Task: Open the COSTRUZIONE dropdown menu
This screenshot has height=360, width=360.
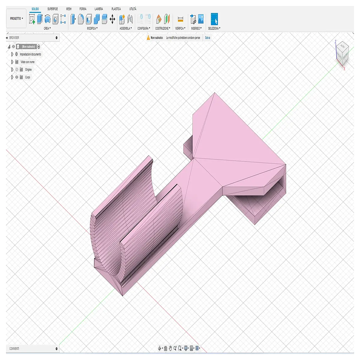Action: pyautogui.click(x=163, y=28)
